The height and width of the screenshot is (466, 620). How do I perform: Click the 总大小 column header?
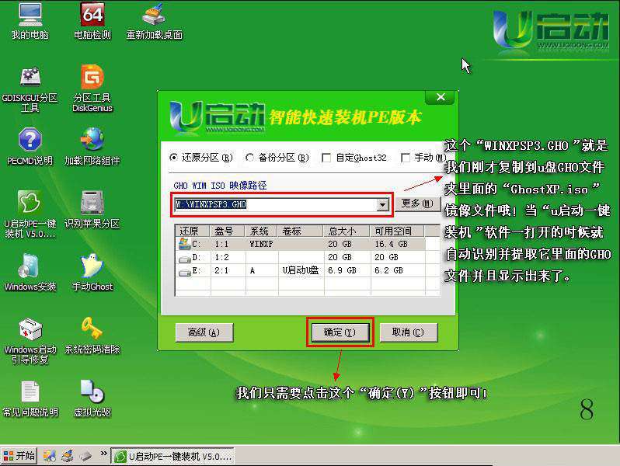pyautogui.click(x=347, y=231)
